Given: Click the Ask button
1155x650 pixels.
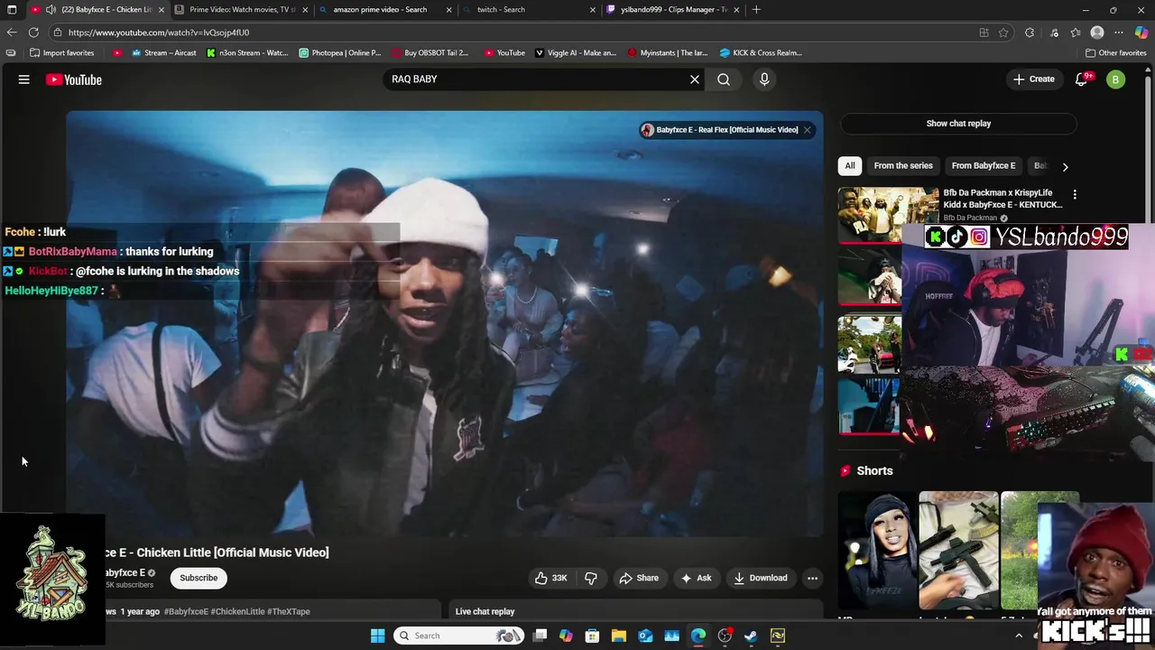Looking at the screenshot, I should (696, 578).
